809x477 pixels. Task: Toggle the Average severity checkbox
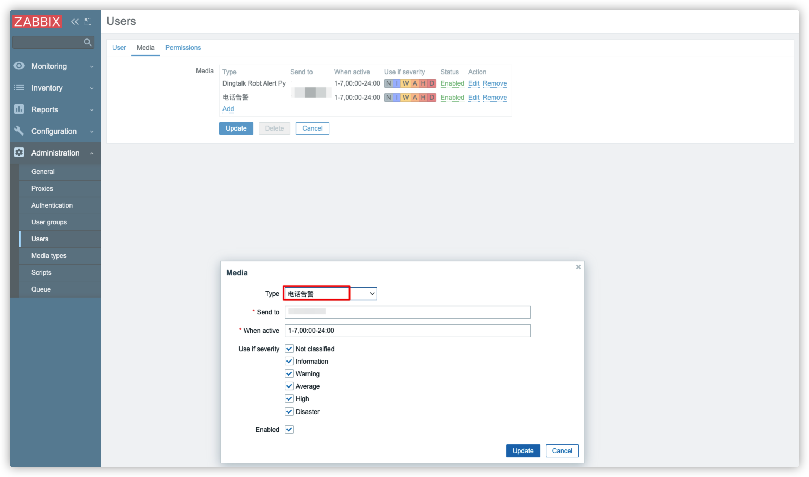[x=289, y=386]
